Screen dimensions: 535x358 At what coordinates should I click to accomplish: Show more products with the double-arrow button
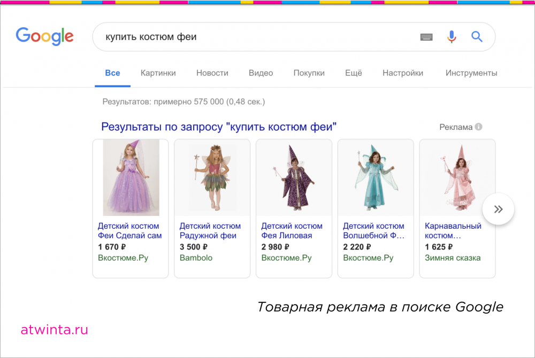pyautogui.click(x=498, y=209)
